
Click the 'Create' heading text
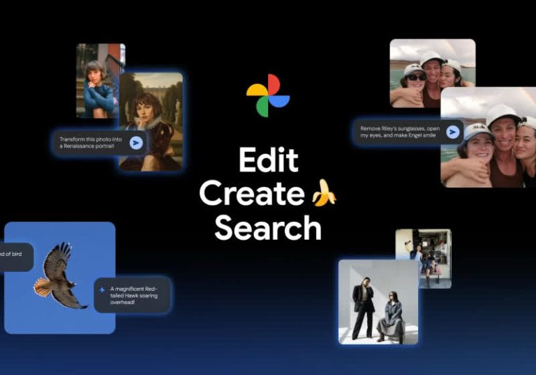[x=252, y=193]
